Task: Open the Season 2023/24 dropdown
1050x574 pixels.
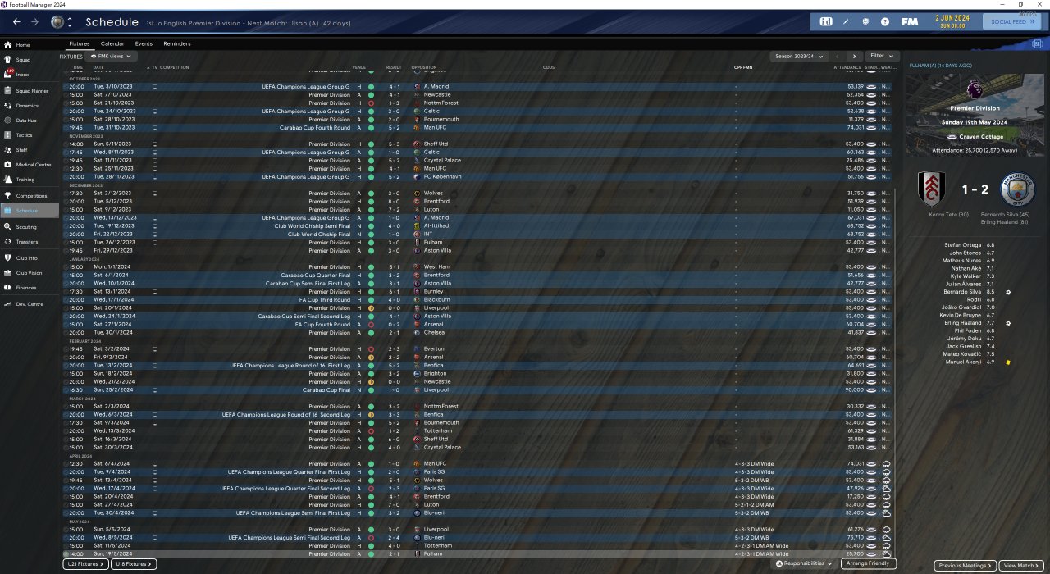Action: [x=797, y=57]
